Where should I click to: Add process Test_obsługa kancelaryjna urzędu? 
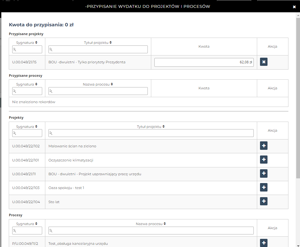264,243
